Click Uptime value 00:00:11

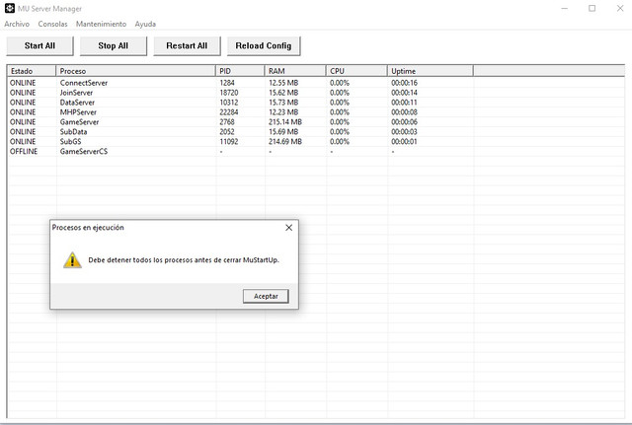point(404,103)
